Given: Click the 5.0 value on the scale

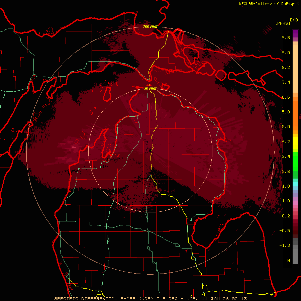Looking at the screenshot, I should pyautogui.click(x=286, y=127).
